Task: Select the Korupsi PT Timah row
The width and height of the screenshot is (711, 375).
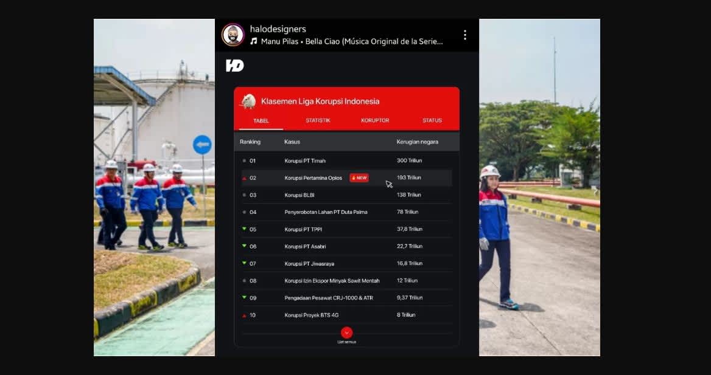Action: pos(347,161)
